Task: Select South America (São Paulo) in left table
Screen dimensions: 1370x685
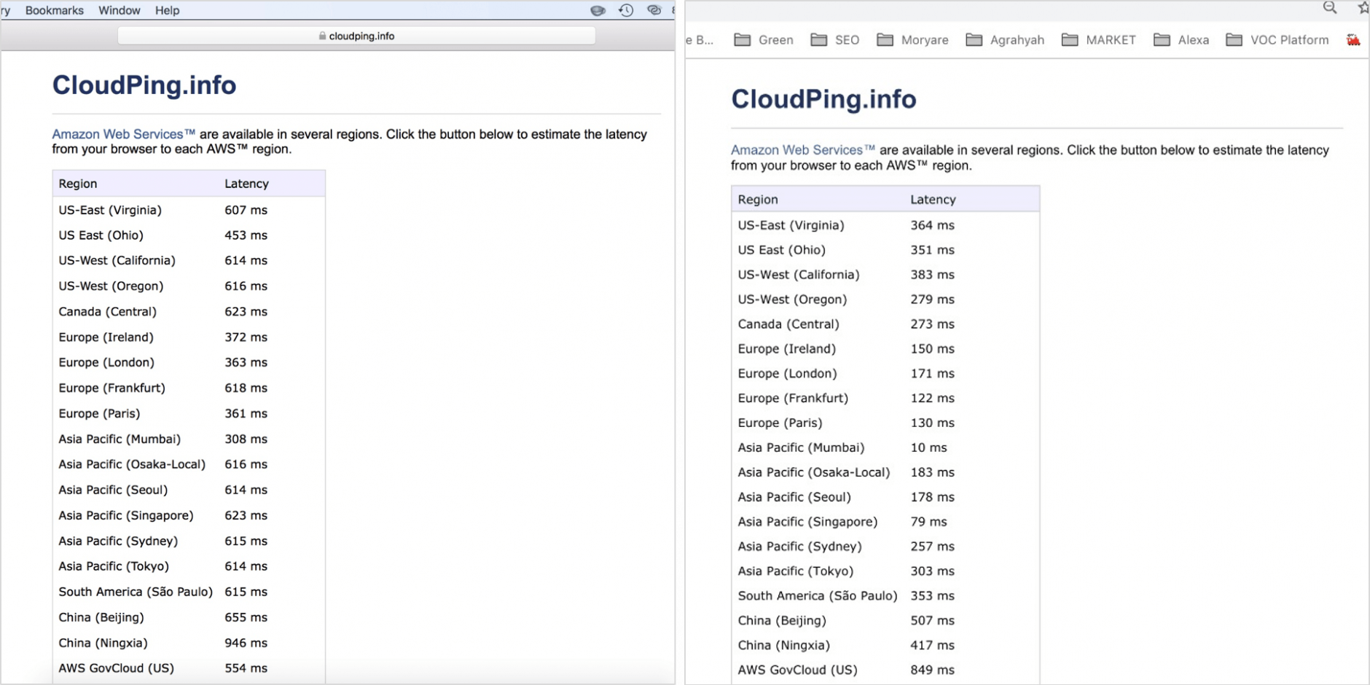Action: pos(136,592)
